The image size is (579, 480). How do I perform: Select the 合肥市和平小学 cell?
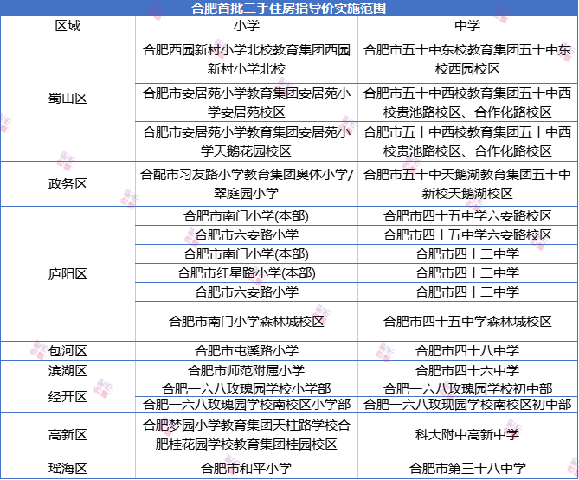(x=247, y=469)
